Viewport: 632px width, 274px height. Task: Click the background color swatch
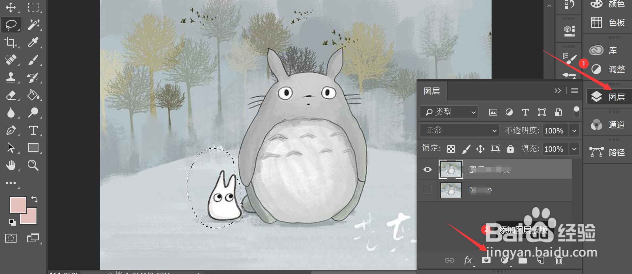[x=31, y=219]
